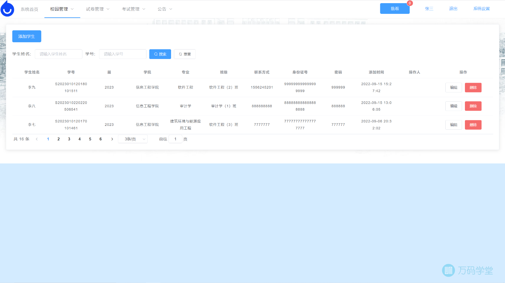Delete the student 李八 row
The height and width of the screenshot is (283, 505).
pyautogui.click(x=473, y=106)
